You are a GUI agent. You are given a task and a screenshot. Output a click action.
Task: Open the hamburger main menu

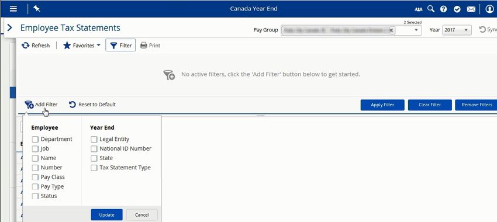point(13,9)
